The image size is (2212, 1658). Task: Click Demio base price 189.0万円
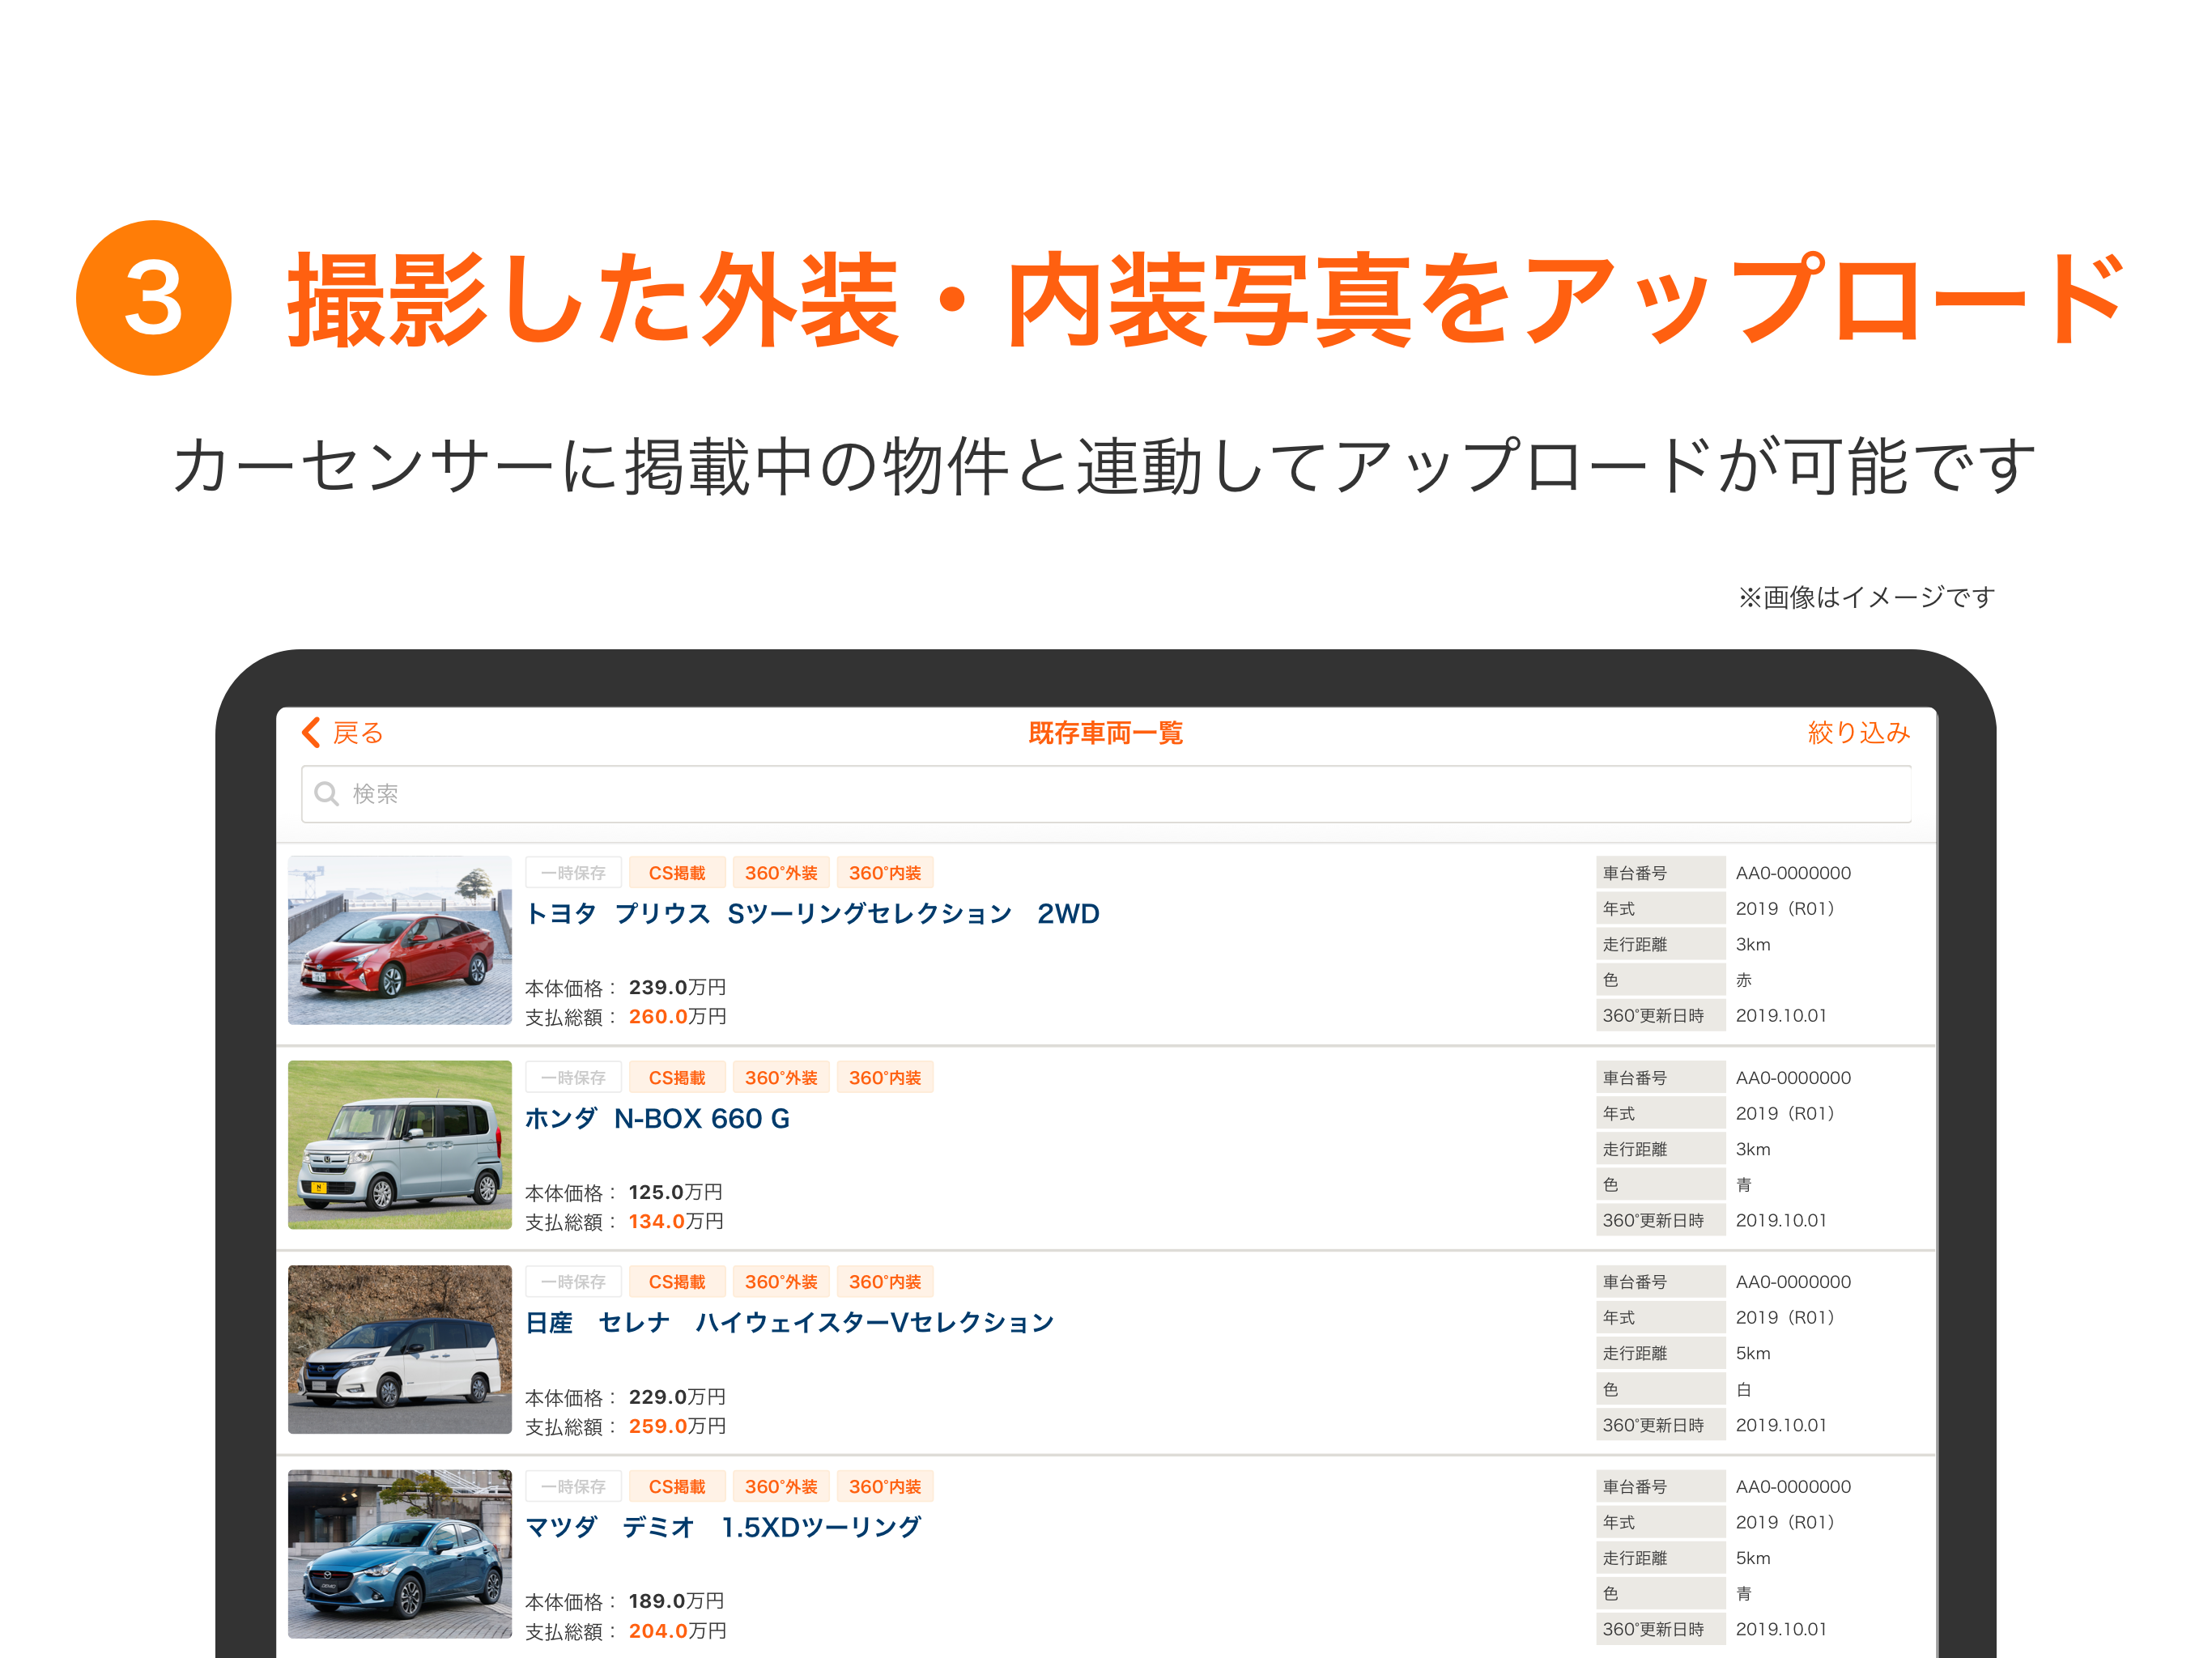click(x=677, y=1602)
